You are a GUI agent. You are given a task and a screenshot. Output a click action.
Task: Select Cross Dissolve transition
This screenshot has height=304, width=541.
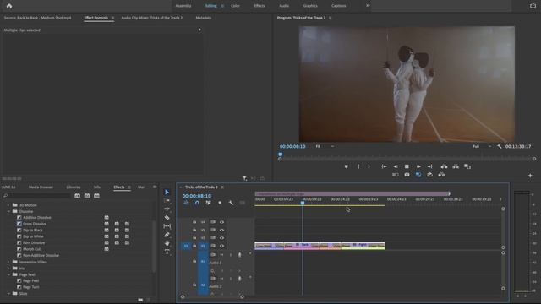(35, 224)
